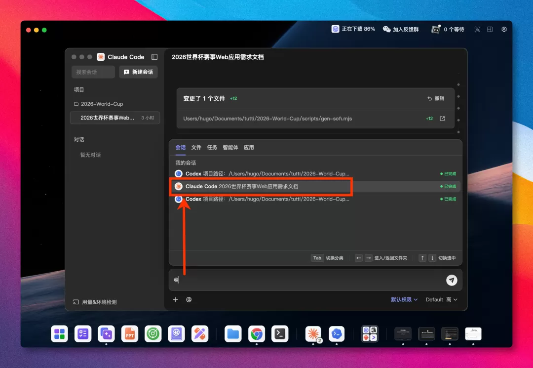Click the up arrow key hint
The height and width of the screenshot is (368, 533).
coord(422,258)
